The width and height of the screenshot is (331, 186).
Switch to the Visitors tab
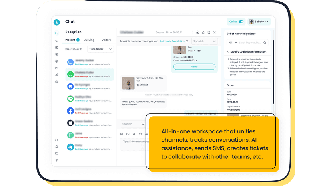(x=106, y=40)
